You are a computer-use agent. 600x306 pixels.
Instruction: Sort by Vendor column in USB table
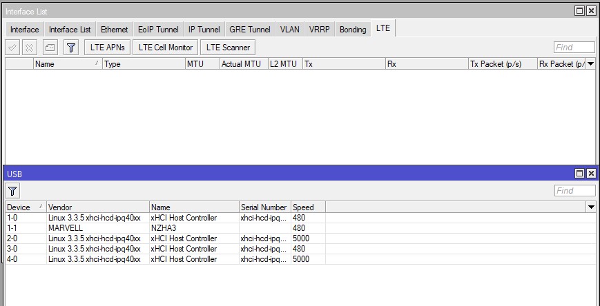coord(98,207)
